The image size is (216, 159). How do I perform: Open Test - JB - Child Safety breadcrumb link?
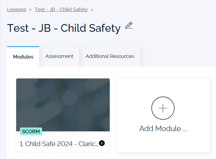[61, 9]
